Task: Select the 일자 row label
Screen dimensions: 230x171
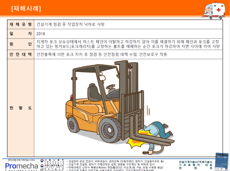Action: pos(21,34)
